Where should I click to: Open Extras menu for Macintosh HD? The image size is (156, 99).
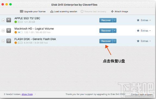144,31
